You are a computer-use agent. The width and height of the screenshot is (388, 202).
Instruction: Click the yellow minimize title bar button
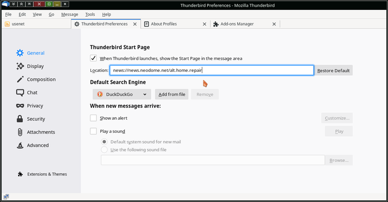[x=57, y=4]
